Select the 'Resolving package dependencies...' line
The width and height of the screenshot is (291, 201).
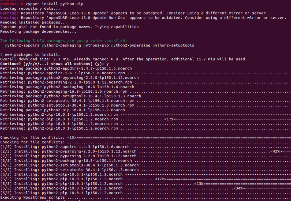38,32
